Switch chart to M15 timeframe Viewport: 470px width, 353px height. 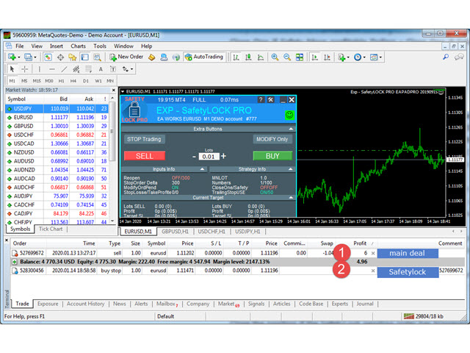tap(37, 81)
